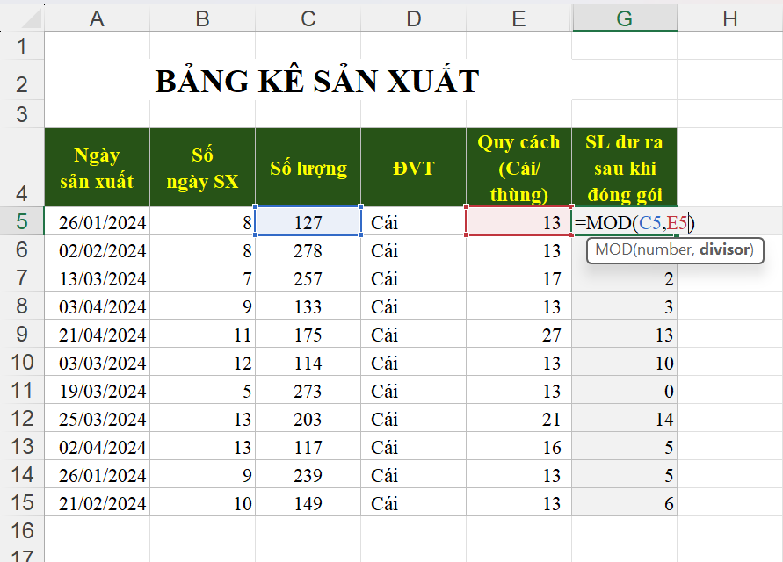Click the "Quy cách (Cái/thùng)" header cell
Screen dimensions: 783x562
(x=518, y=168)
